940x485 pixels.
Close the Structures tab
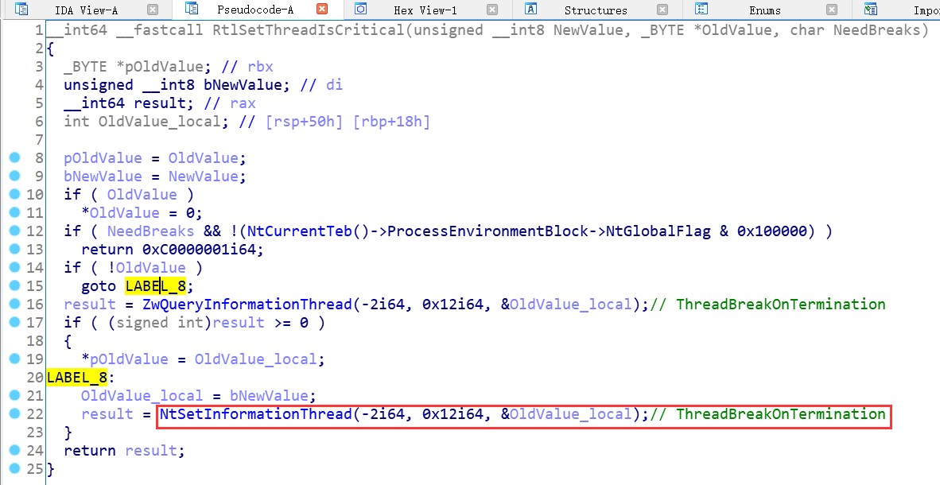tap(662, 10)
